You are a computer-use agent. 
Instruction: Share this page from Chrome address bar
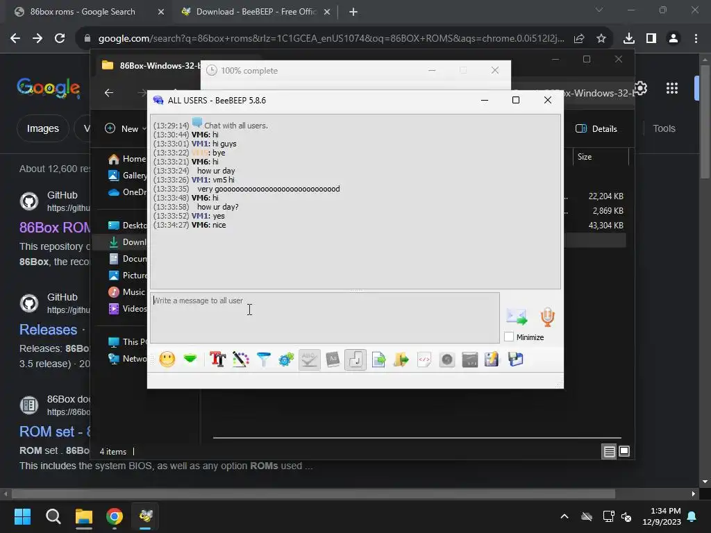point(579,39)
